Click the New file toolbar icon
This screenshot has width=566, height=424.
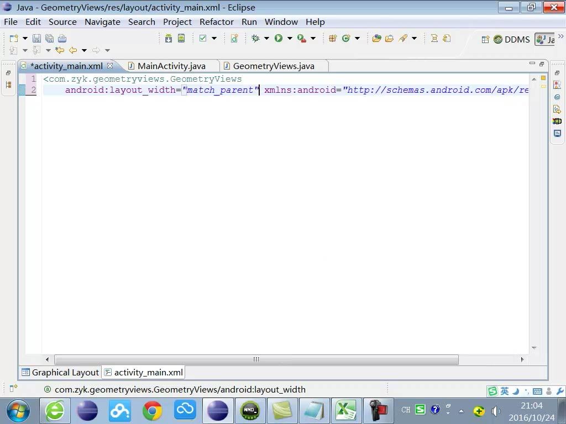[14, 38]
